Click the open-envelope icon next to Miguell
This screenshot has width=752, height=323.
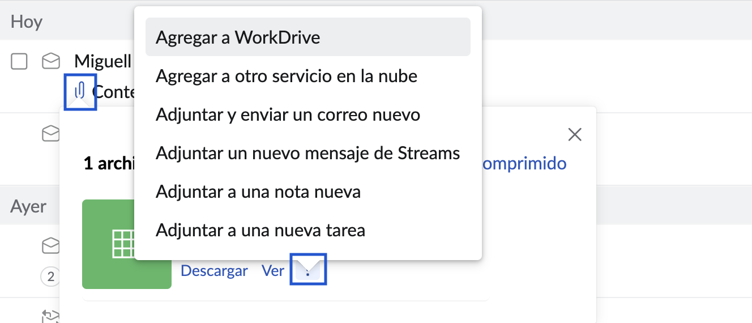click(52, 61)
